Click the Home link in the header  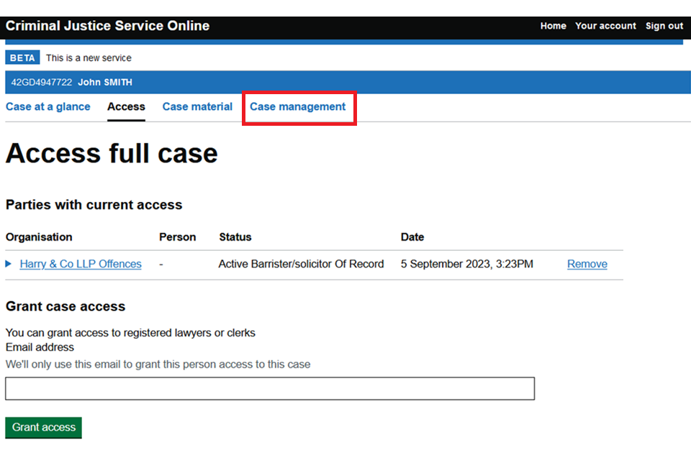(x=553, y=26)
